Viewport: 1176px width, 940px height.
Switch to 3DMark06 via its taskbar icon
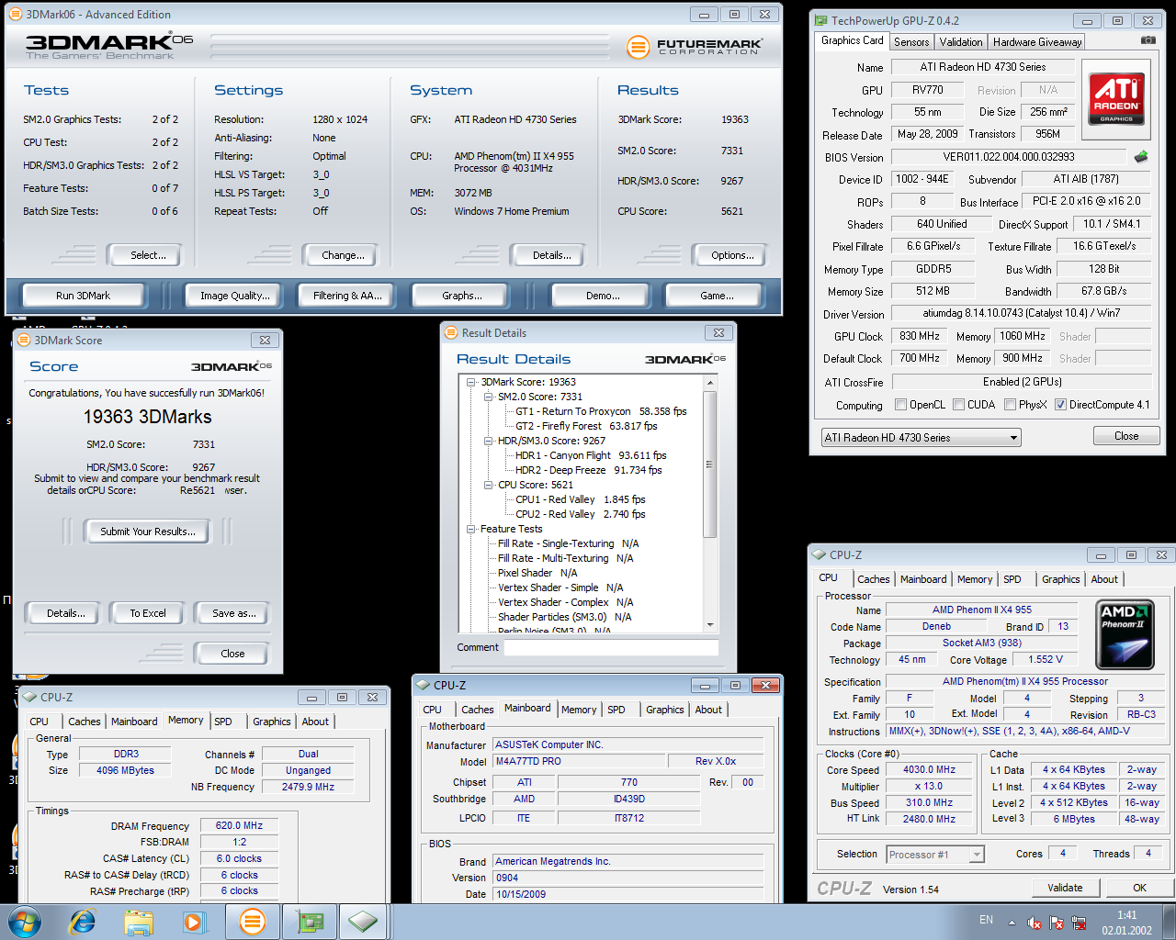(252, 922)
